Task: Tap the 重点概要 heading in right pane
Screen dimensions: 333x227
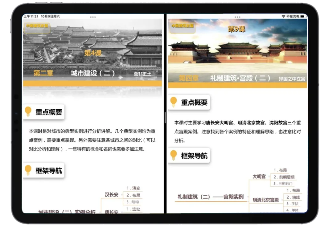Action: pyautogui.click(x=194, y=103)
